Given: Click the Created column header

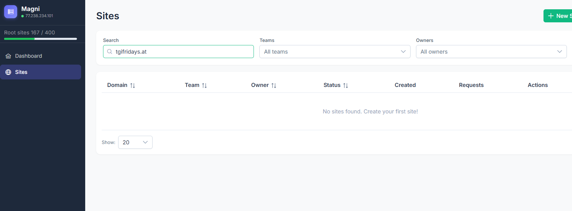Looking at the screenshot, I should pos(405,85).
